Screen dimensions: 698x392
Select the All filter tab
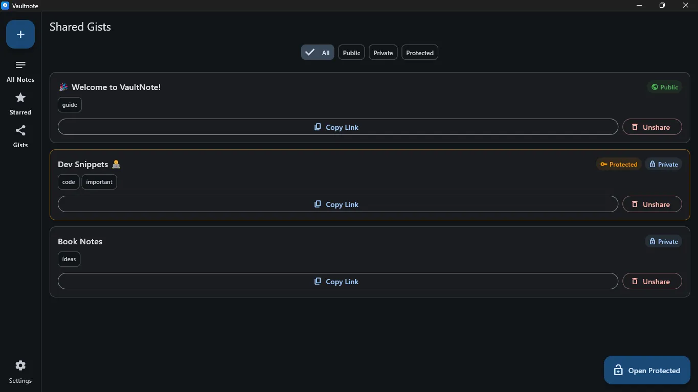(317, 52)
